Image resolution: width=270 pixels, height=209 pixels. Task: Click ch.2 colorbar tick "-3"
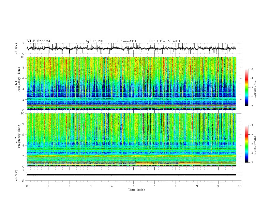[251, 125]
